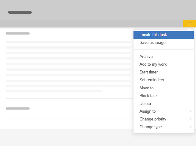The width and height of the screenshot is (196, 146).
Task: Click the yellow hamburger menu icon
Action: click(x=189, y=24)
